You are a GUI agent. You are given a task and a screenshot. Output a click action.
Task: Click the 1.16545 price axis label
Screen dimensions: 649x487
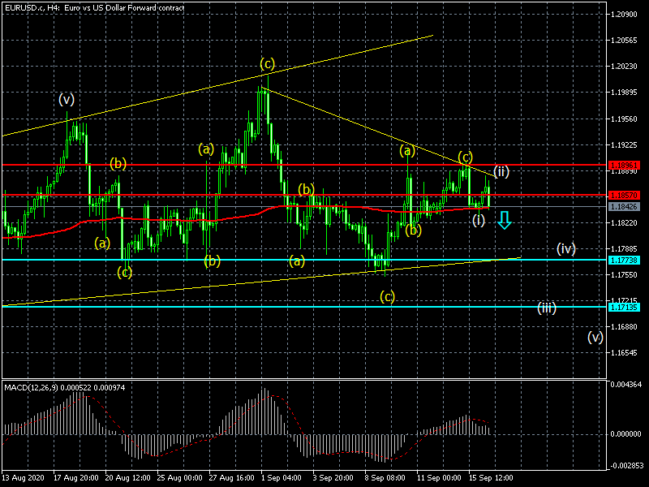[x=624, y=353]
